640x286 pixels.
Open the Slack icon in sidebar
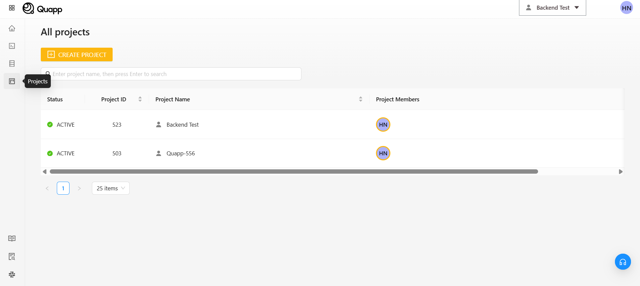coord(12,274)
